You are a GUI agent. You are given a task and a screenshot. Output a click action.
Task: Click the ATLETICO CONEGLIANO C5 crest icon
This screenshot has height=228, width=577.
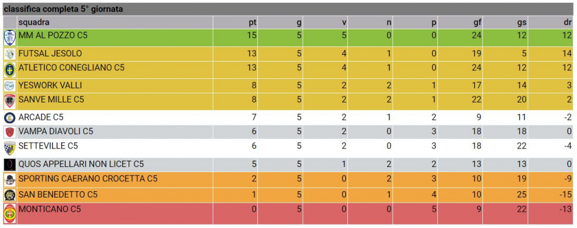tap(10, 70)
